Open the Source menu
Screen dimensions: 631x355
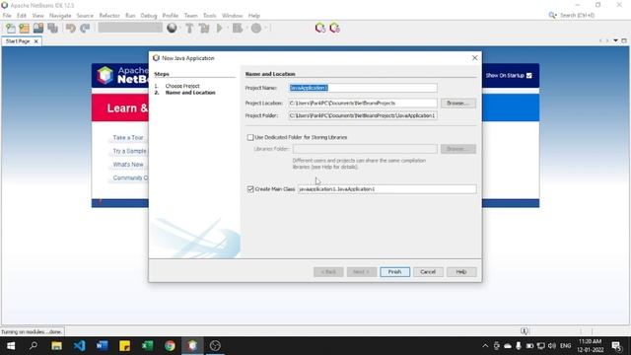pos(85,16)
